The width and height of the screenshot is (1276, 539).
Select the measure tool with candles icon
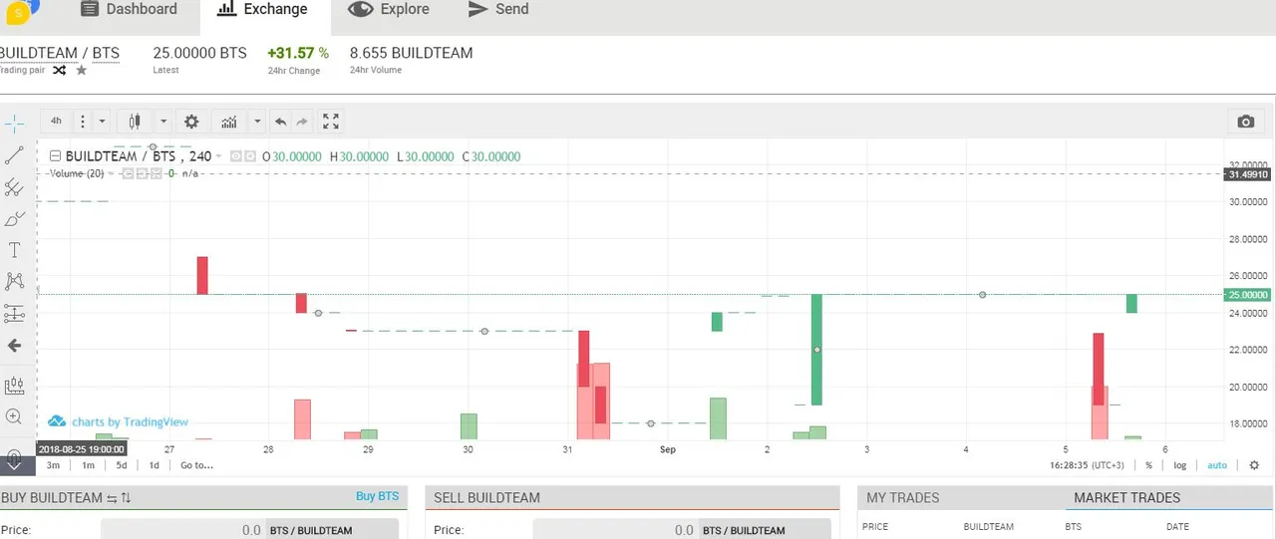tap(14, 385)
